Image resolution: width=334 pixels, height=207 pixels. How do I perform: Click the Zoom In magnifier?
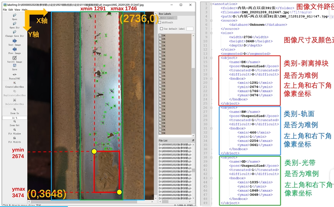click(15, 109)
